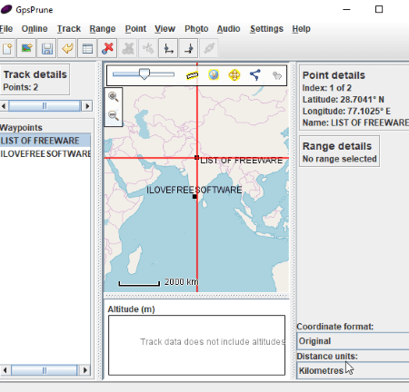Image resolution: width=409 pixels, height=392 pixels.
Task: Toggle the connect track points icon
Action: point(255,74)
